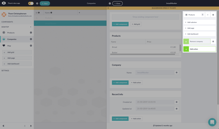Close the builder mode banner with X
The height and width of the screenshot is (129, 219).
coord(108,8)
